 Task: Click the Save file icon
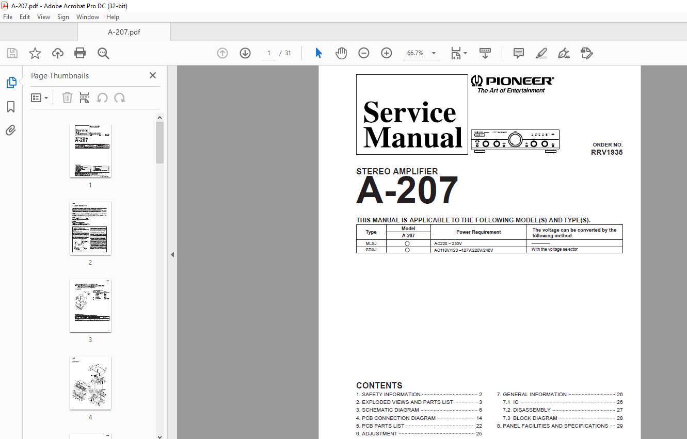click(x=12, y=53)
